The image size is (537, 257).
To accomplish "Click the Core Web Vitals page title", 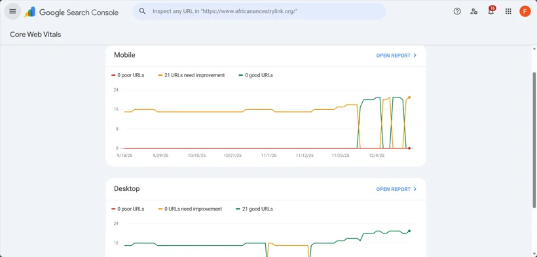I will [35, 34].
